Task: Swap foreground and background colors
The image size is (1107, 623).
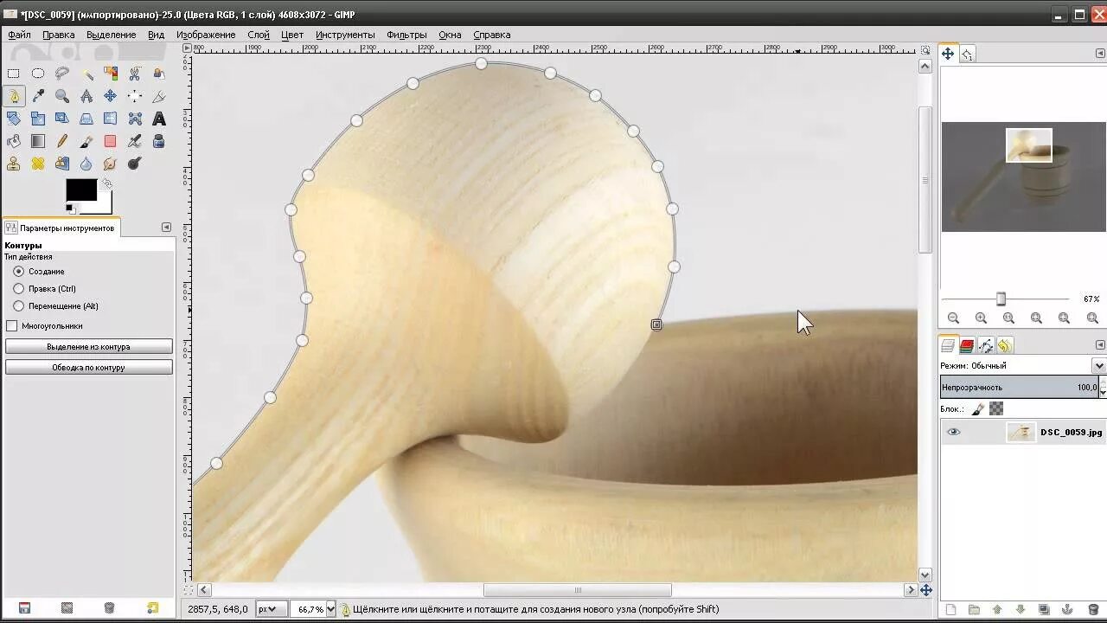Action: coord(106,183)
